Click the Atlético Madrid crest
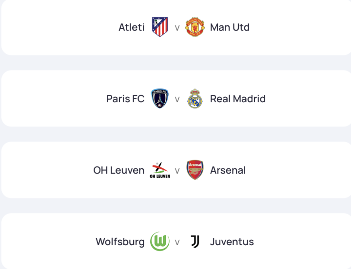The width and height of the screenshot is (351, 269). coord(159,27)
